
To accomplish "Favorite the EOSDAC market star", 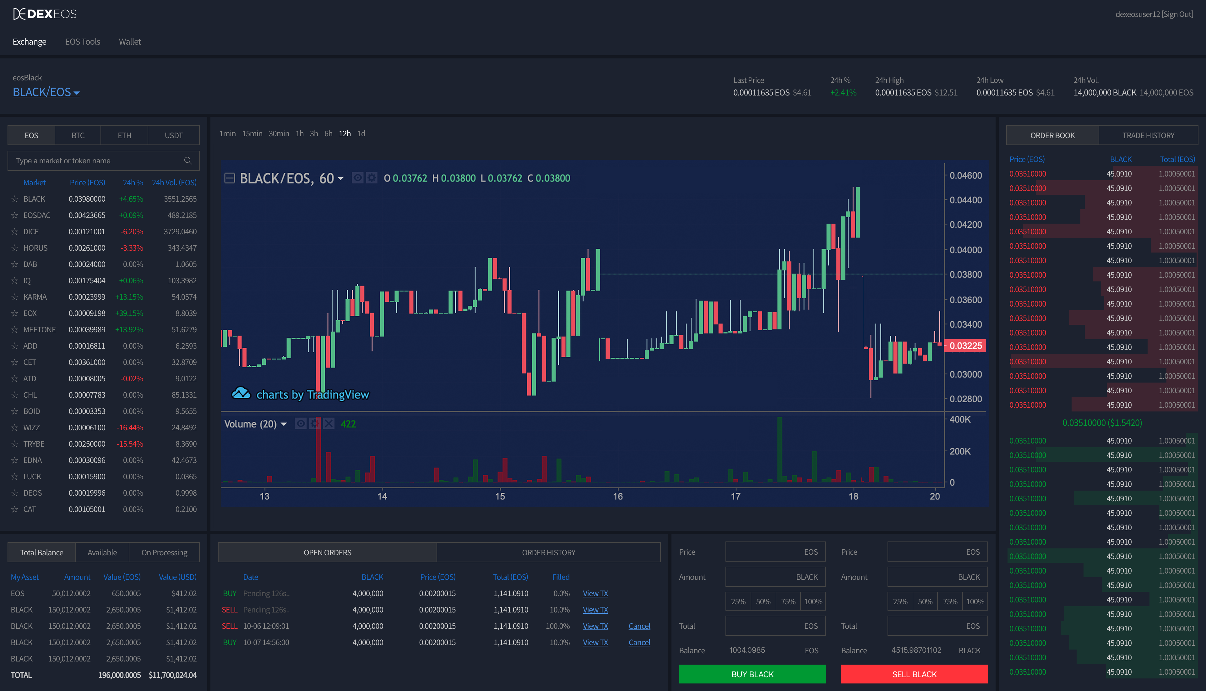I will [x=15, y=215].
